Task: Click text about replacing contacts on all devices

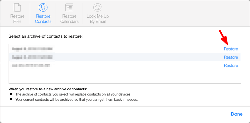Action: click(73, 94)
